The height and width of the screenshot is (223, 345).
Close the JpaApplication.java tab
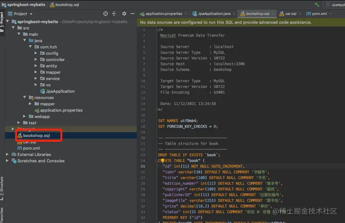point(234,13)
